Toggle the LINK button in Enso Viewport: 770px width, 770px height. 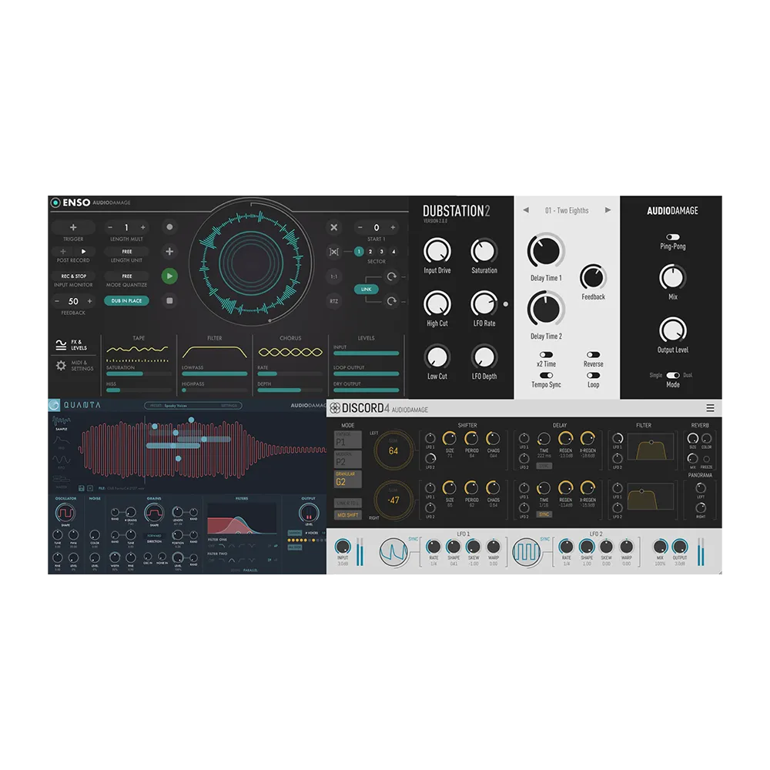point(367,290)
